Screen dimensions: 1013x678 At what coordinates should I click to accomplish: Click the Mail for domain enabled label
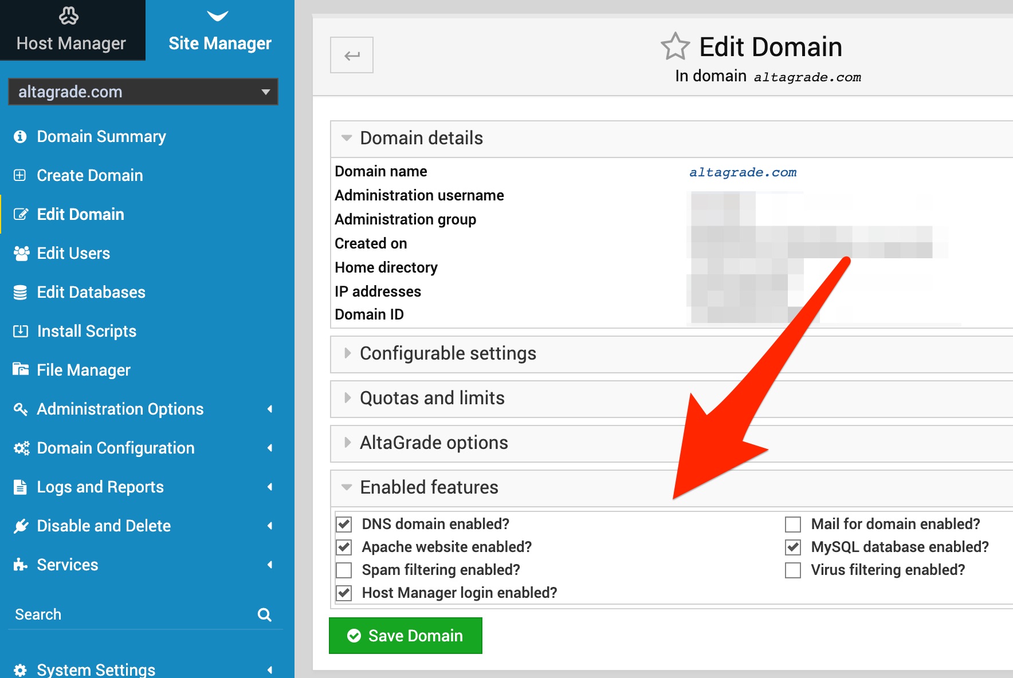click(x=896, y=524)
